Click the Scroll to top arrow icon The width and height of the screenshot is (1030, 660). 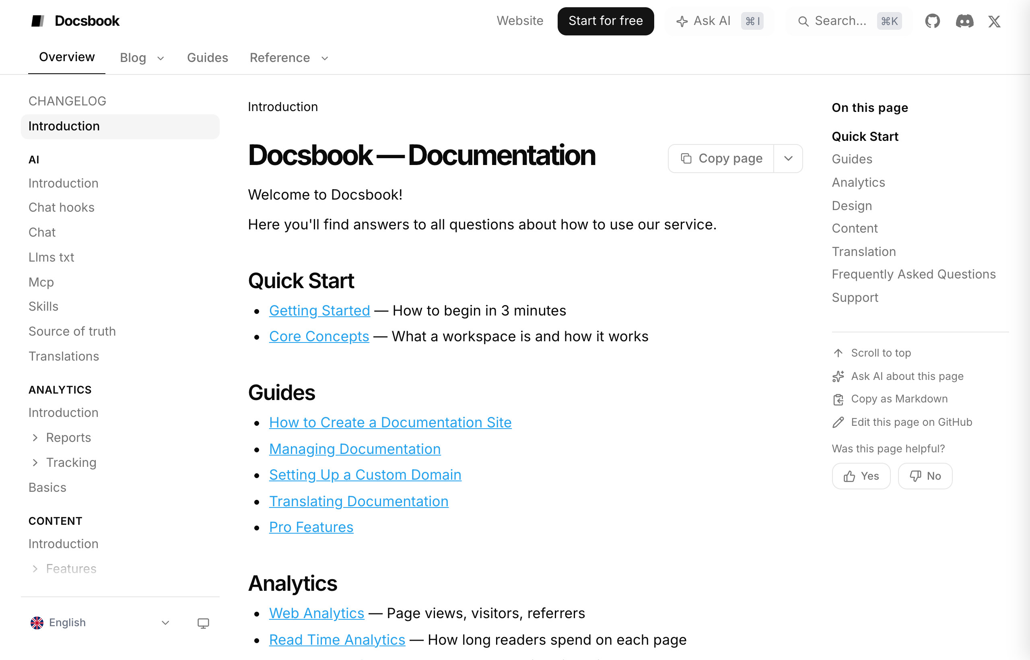click(838, 353)
